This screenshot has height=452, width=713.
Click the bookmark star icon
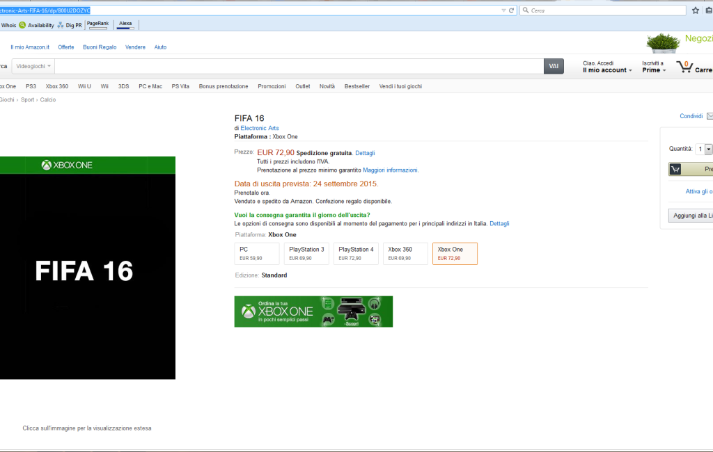pos(696,10)
